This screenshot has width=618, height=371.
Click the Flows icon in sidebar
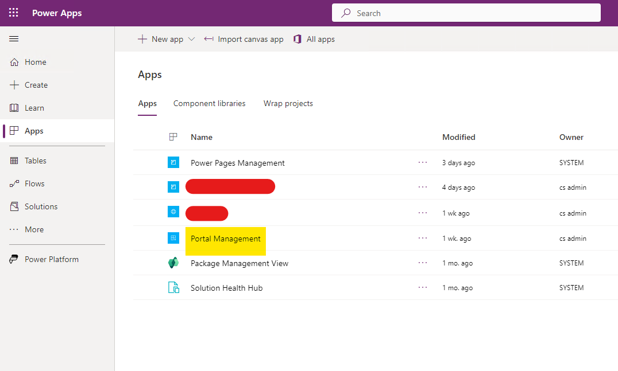point(14,183)
